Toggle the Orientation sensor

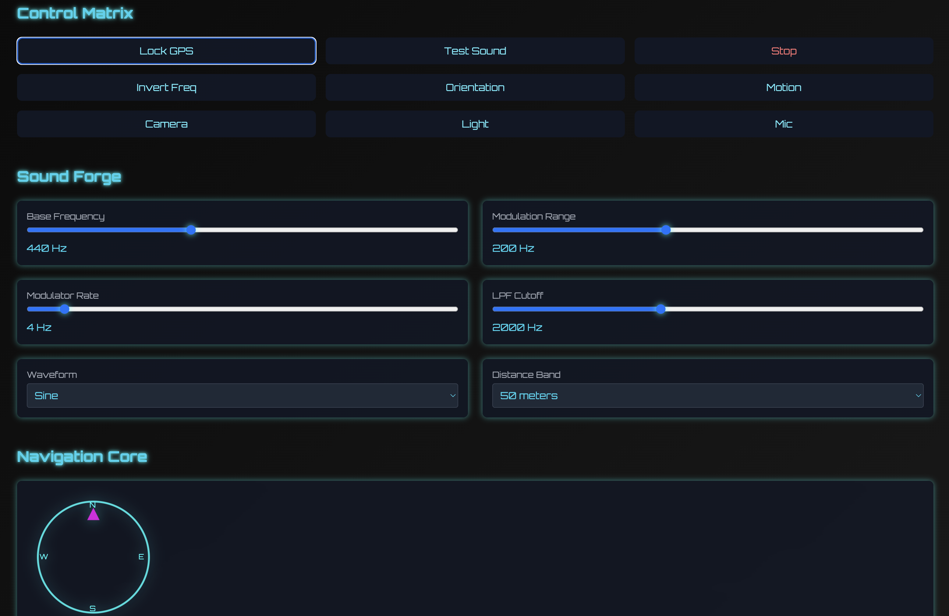pyautogui.click(x=475, y=87)
